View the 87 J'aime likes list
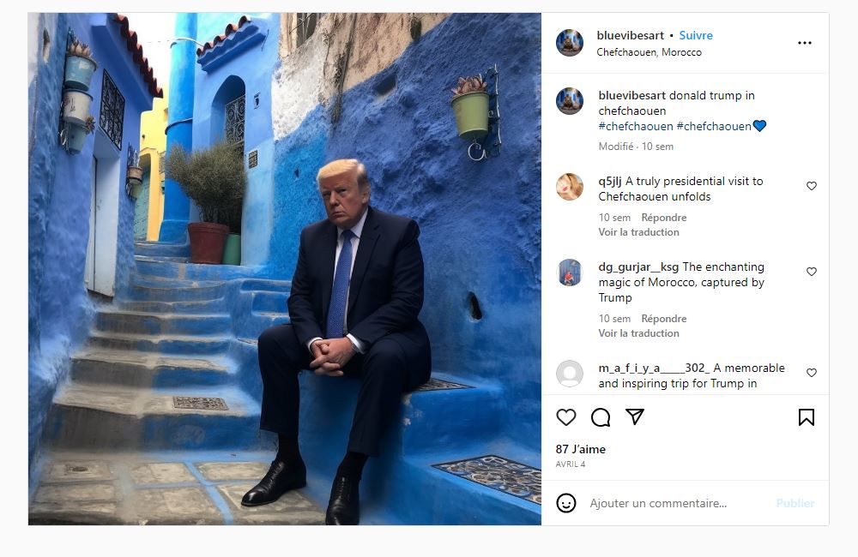Image resolution: width=858 pixels, height=557 pixels. 581,449
